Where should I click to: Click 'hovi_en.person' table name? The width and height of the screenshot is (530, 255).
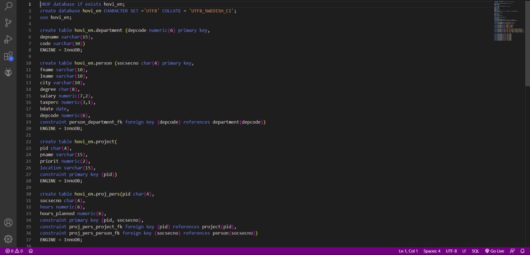pos(93,63)
